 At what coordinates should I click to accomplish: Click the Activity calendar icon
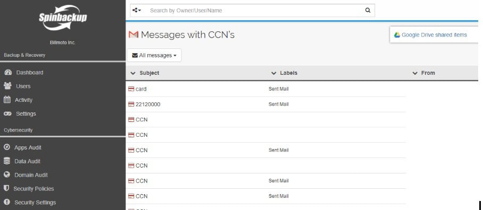tap(7, 100)
